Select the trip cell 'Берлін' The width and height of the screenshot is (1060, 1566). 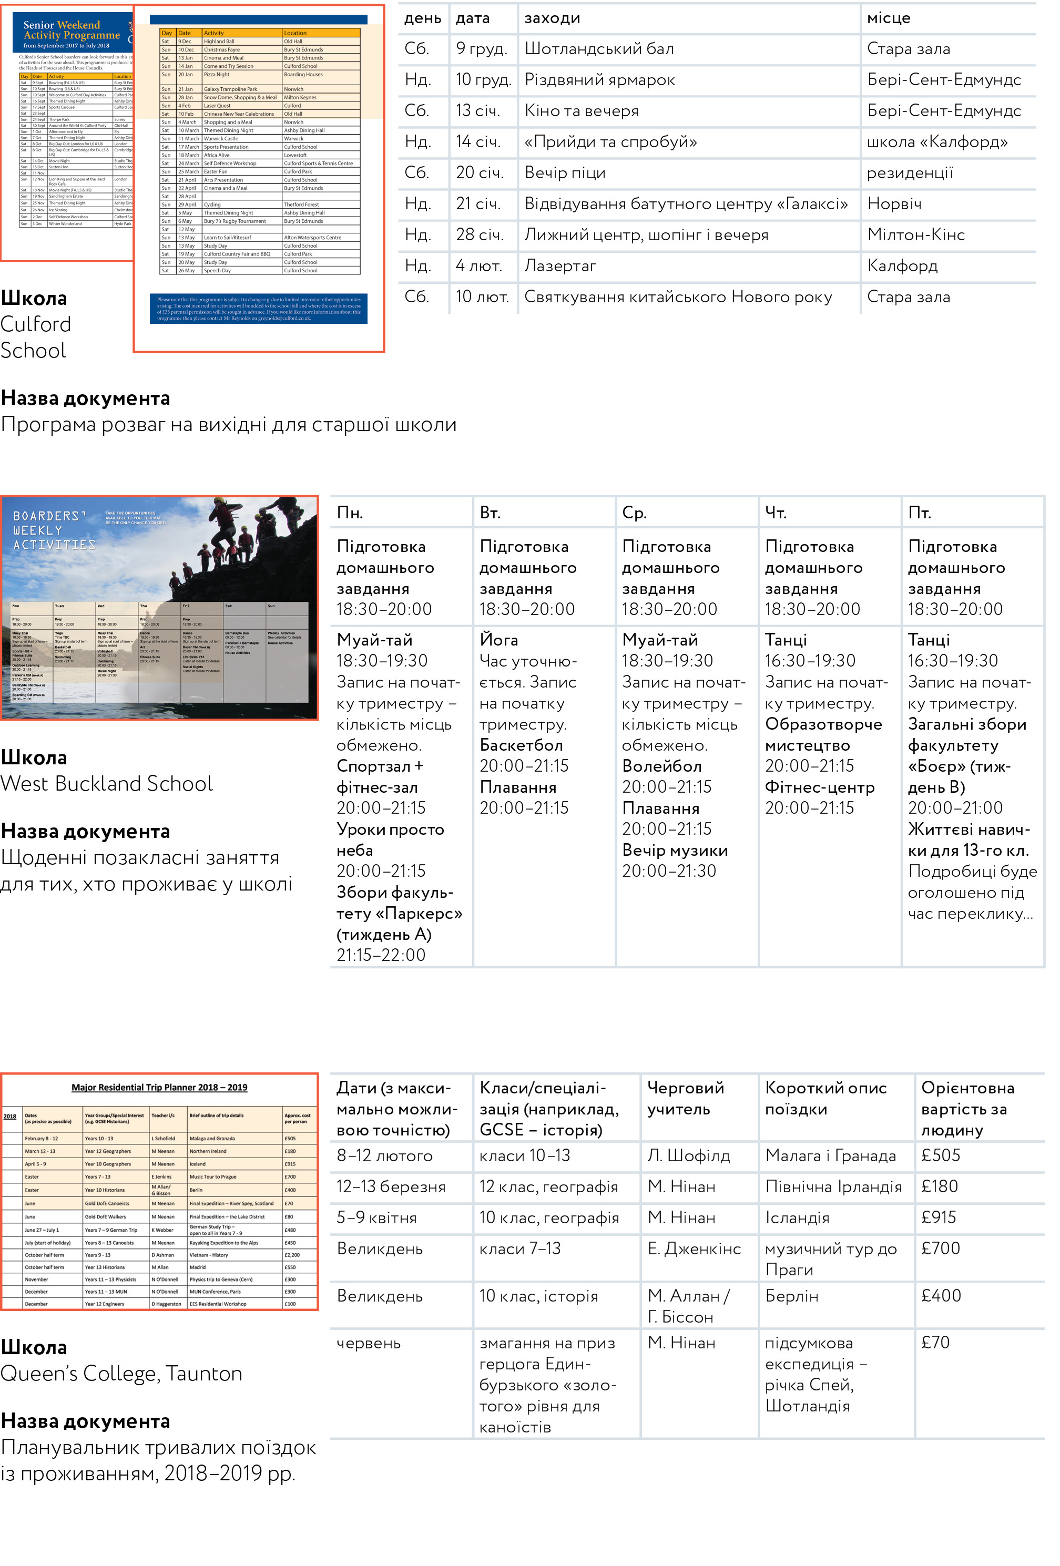pos(791,1296)
